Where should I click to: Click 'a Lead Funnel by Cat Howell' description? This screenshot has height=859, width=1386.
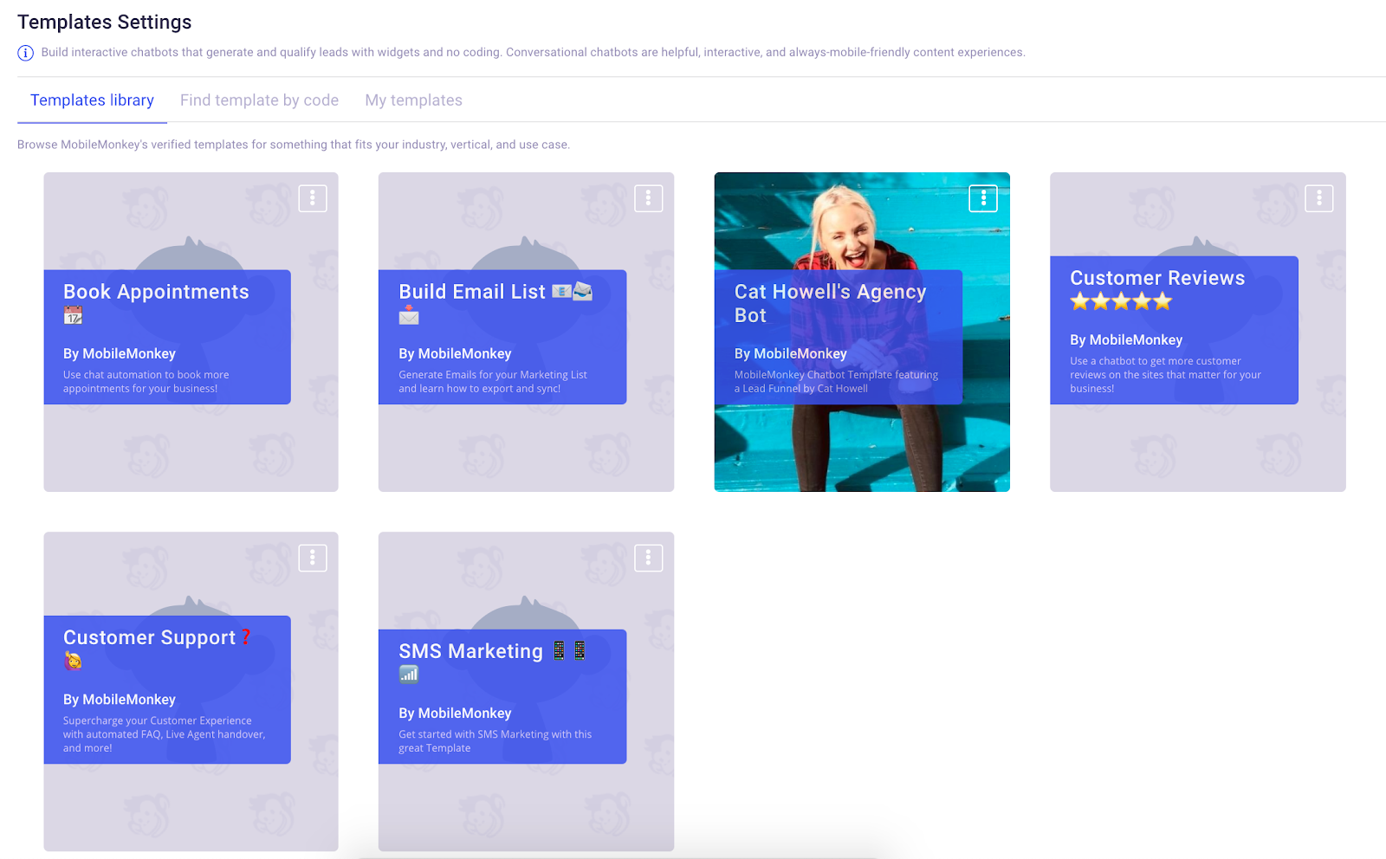[836, 382]
